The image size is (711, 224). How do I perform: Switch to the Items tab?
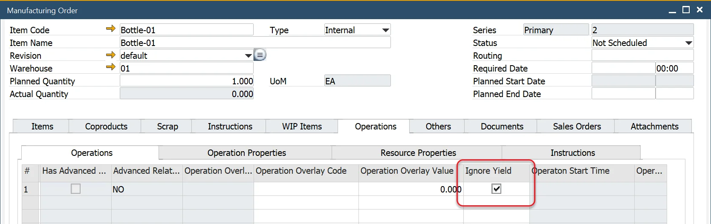point(42,126)
